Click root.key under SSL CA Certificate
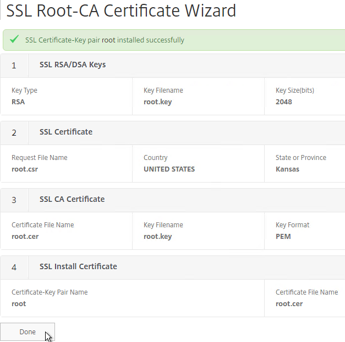 pyautogui.click(x=157, y=237)
